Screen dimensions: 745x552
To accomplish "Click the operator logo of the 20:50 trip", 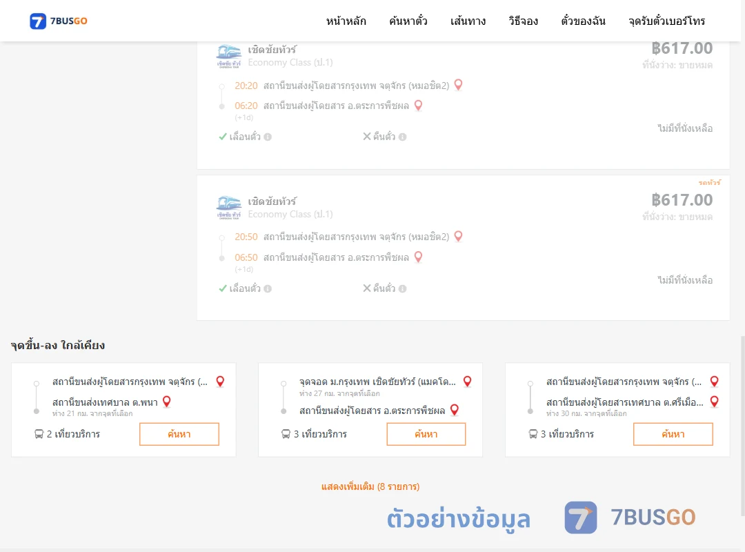I will 229,208.
